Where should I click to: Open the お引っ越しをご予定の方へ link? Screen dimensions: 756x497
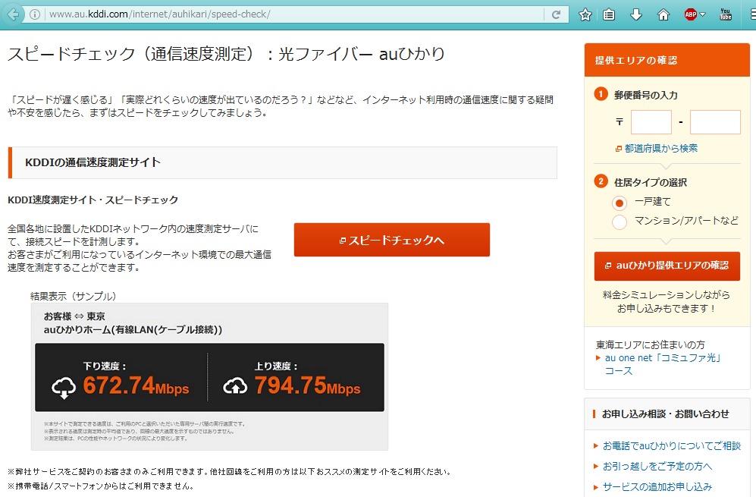pyautogui.click(x=657, y=466)
